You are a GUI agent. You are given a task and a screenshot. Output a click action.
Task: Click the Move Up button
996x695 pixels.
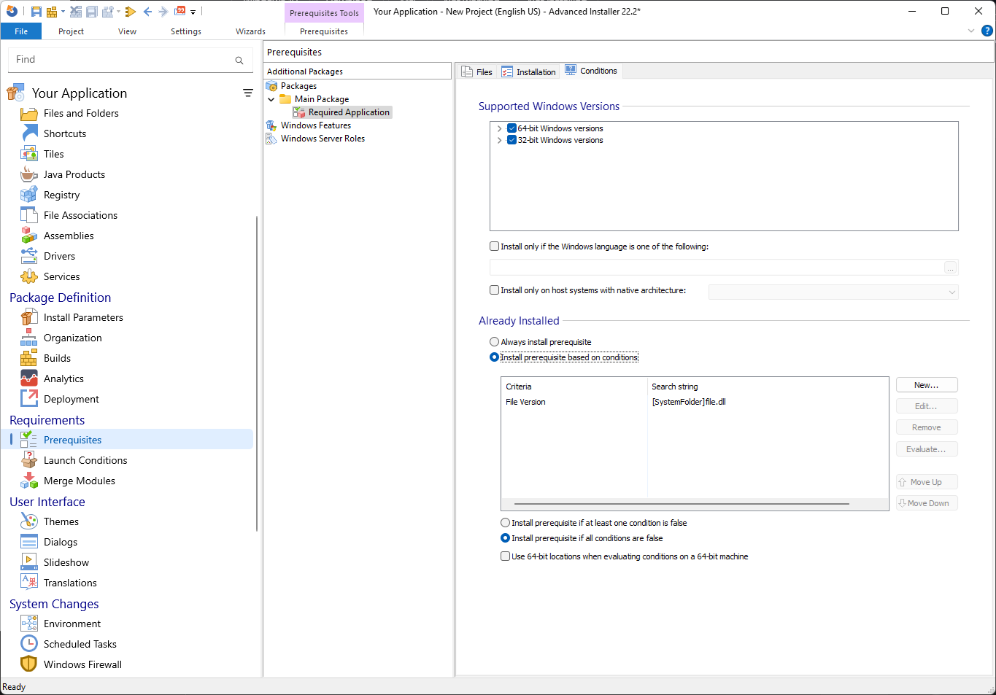[x=927, y=482]
